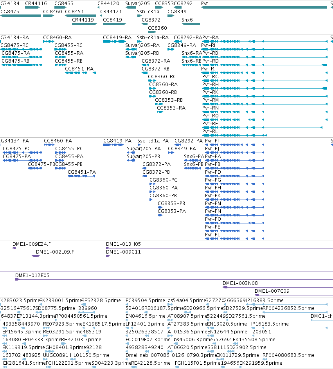Open protein label Pvr-PK
This screenshot has height=369, width=333.
point(213,196)
